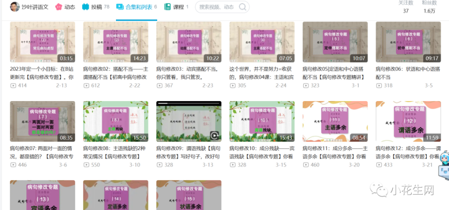Click progress bar on 病句修改09 thumbnail
Viewport: 449px width, 210px height.
click(188, 103)
